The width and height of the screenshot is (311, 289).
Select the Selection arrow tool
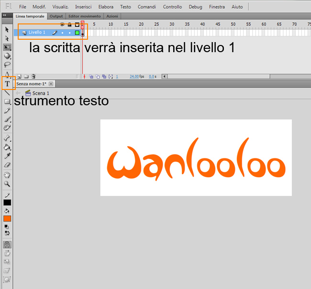tap(7, 30)
